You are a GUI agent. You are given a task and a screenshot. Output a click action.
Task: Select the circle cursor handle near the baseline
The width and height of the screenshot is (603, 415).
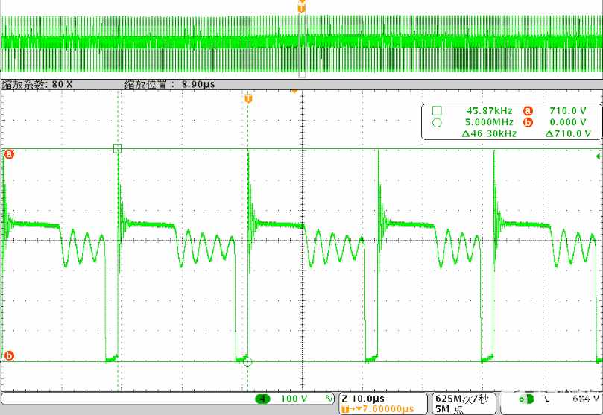pyautogui.click(x=247, y=361)
